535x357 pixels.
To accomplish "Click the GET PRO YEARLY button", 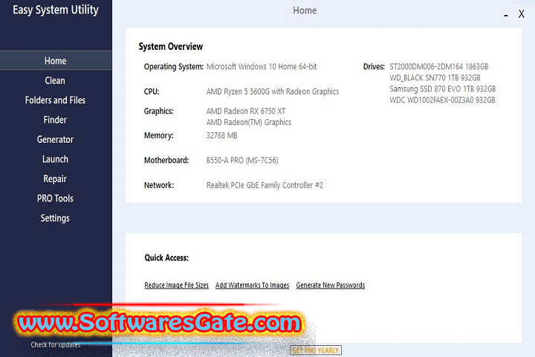I will tap(316, 350).
